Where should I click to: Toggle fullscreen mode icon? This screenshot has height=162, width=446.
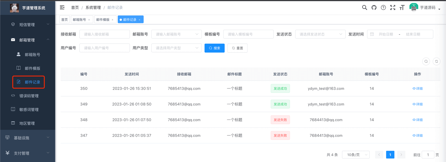[x=393, y=8]
